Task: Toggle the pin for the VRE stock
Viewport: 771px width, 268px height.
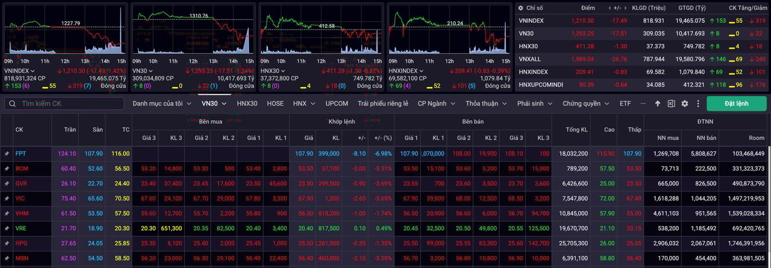Action: click(x=7, y=229)
